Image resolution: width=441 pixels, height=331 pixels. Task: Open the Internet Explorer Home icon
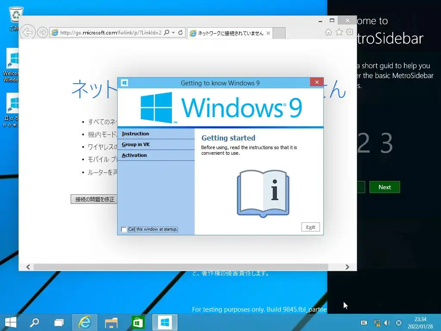(329, 32)
